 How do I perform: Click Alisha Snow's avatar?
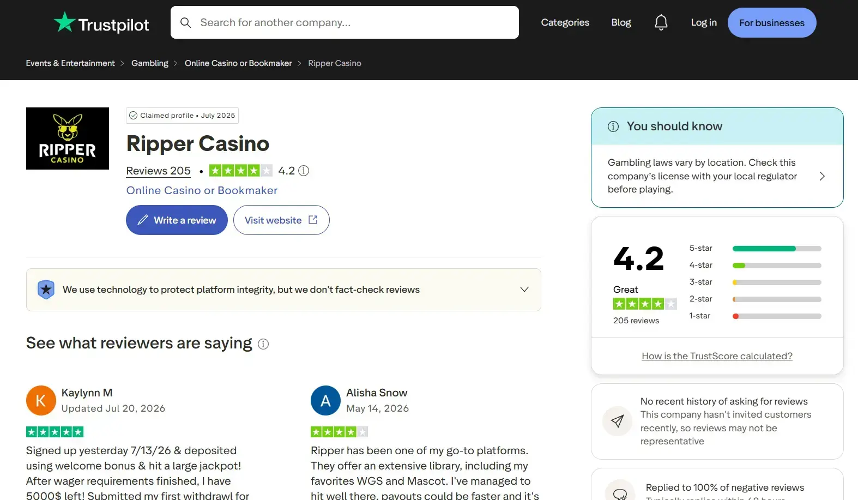coord(325,401)
